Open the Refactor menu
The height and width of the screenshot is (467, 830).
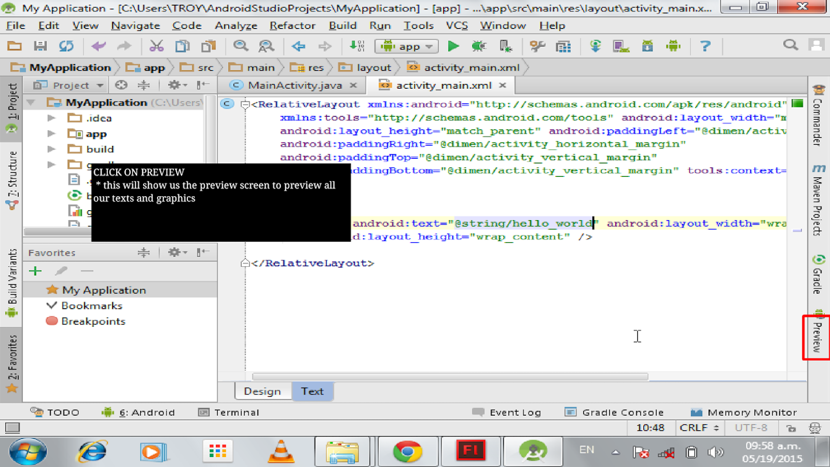point(292,26)
